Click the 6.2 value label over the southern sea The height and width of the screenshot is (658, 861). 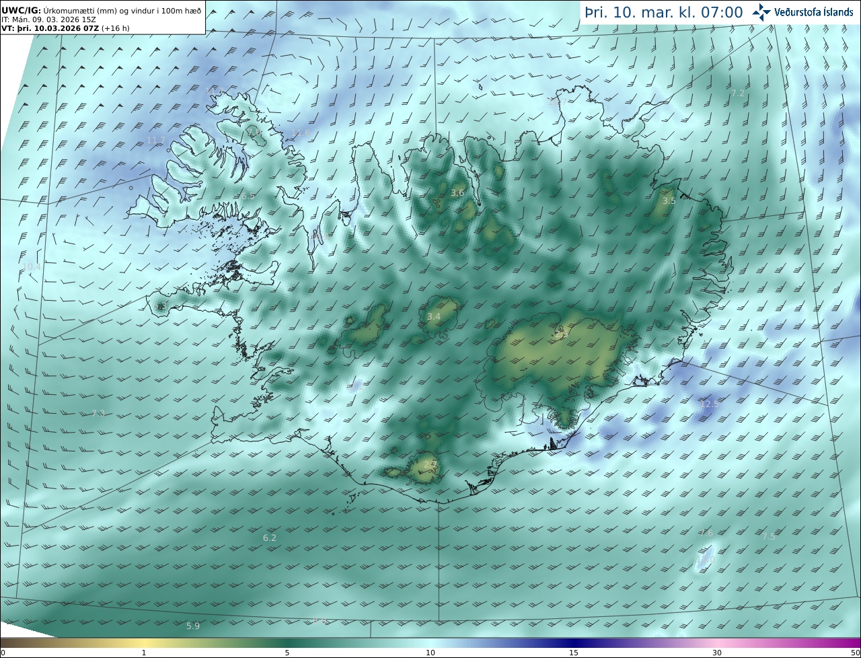[270, 538]
